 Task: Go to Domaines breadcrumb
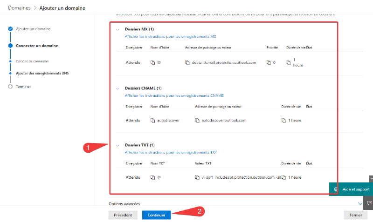19,8
